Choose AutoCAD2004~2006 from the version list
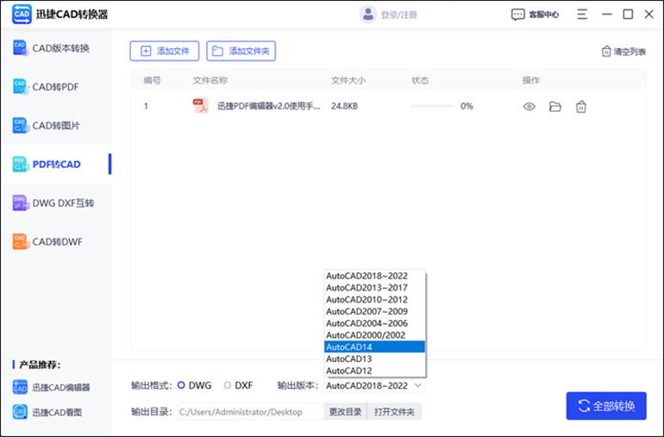 [374, 323]
